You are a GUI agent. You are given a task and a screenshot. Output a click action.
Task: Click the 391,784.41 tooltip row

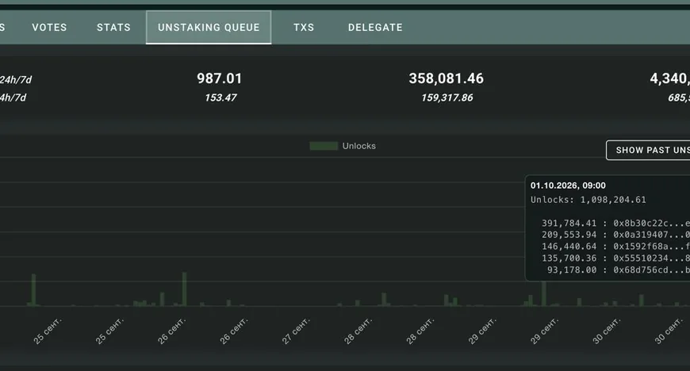[x=615, y=223]
